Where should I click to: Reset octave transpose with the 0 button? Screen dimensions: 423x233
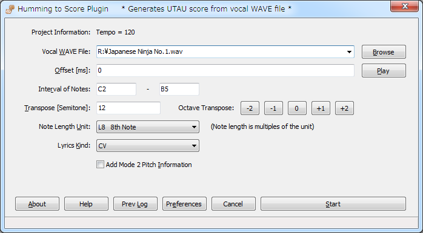(x=297, y=108)
